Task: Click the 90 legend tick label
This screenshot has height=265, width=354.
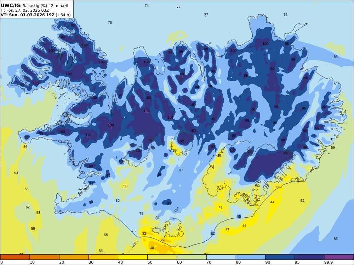Action: click(x=268, y=262)
